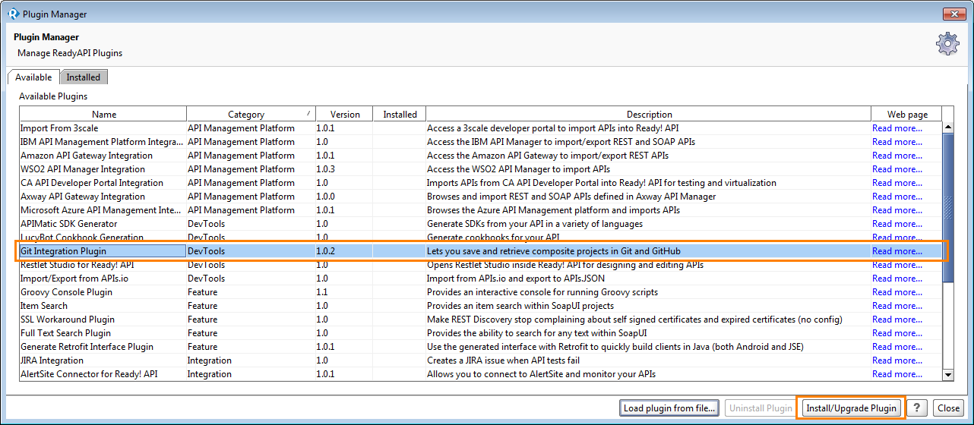Select SSL Workaround Plugin row

(481, 320)
